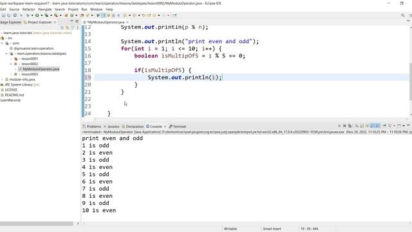Click the New Java Package icon
412x232 pixels.
point(66,15)
